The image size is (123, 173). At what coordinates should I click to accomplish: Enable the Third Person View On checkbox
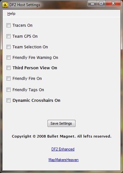point(8,68)
